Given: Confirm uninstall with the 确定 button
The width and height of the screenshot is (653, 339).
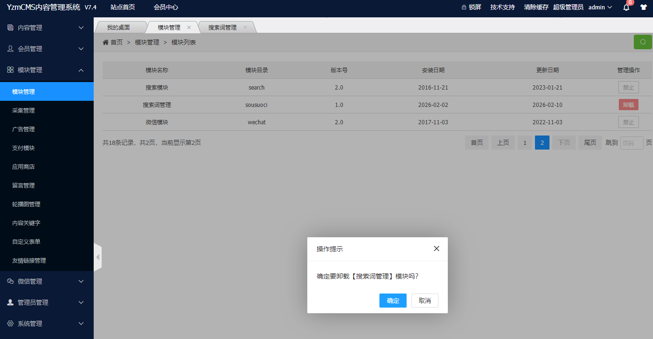Looking at the screenshot, I should pos(393,301).
